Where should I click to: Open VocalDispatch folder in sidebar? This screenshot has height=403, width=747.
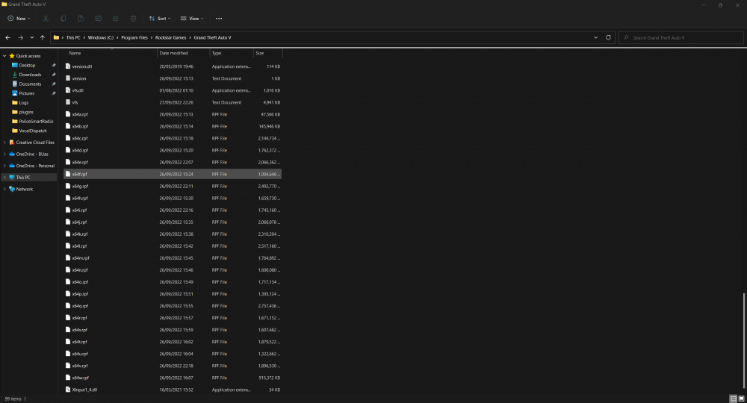32,131
